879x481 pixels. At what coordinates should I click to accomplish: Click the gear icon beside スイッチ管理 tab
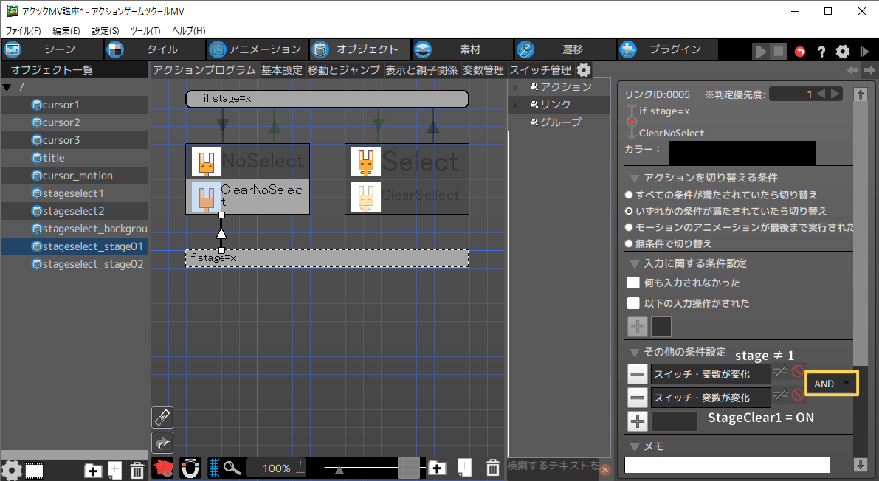pos(584,70)
